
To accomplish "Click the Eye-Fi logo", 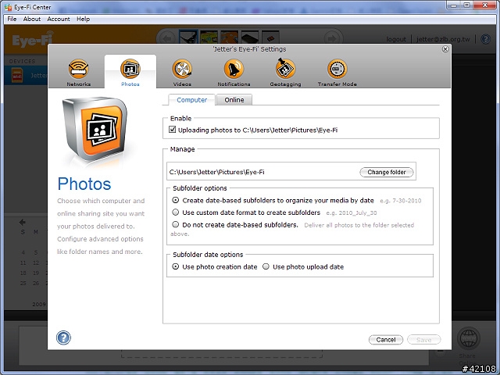I will pyautogui.click(x=33, y=39).
